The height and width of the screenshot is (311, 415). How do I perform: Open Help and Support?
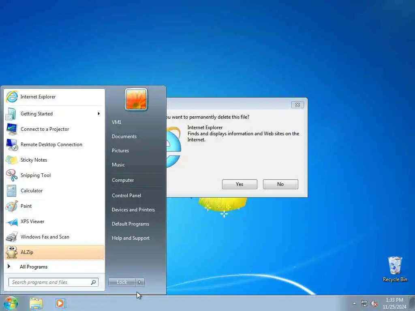click(131, 238)
